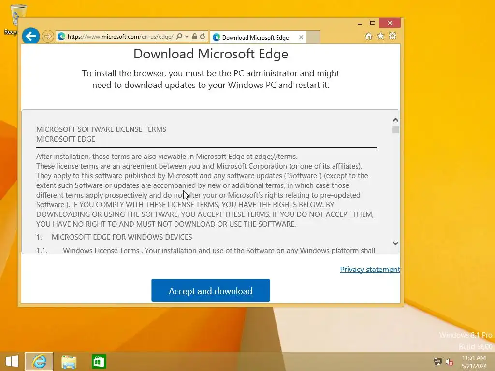Minimize the Internet Explorer window

click(360, 23)
